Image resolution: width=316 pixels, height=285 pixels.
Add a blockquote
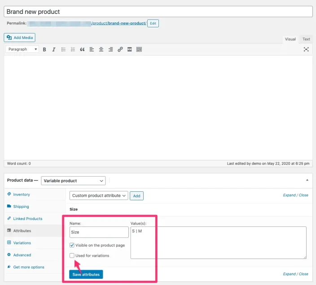point(82,49)
